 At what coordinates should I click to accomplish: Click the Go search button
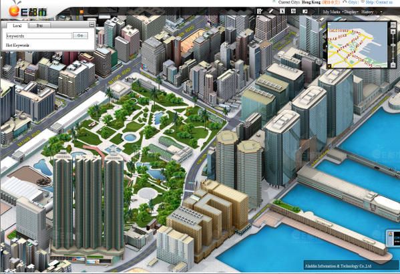[x=80, y=35]
